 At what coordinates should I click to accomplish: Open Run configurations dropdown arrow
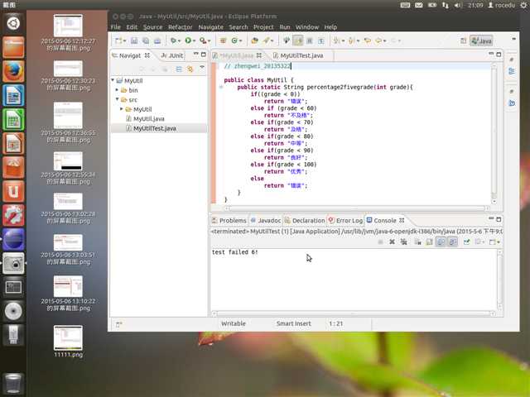(x=194, y=41)
